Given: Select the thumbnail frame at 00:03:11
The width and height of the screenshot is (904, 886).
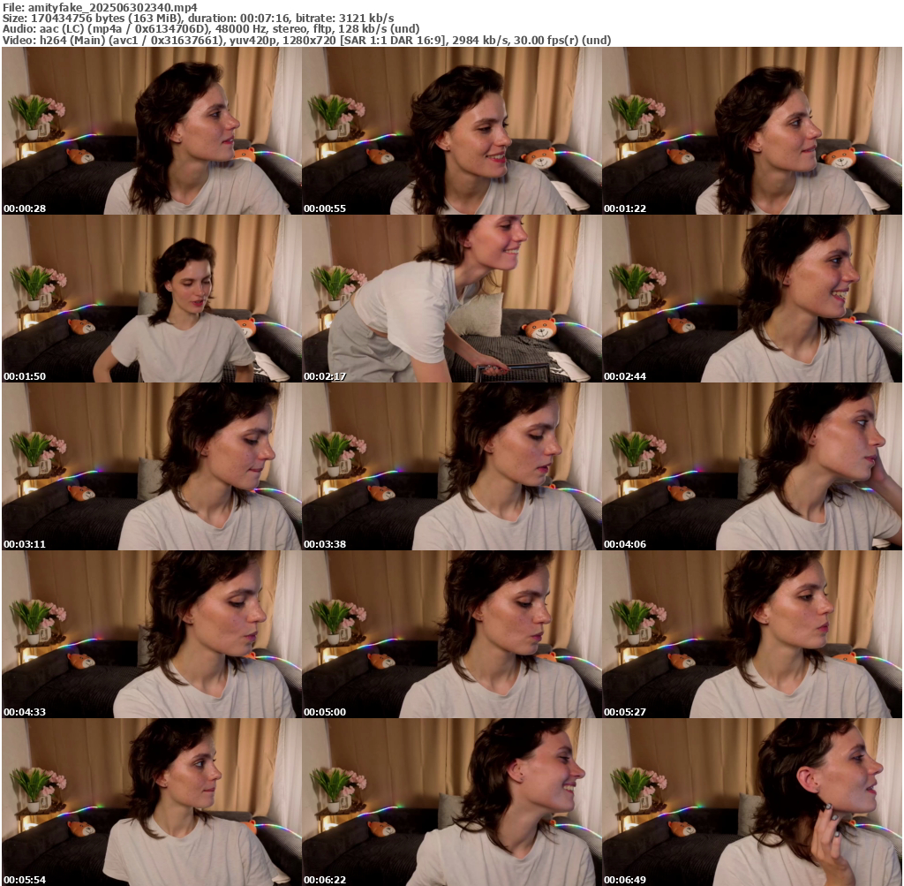Looking at the screenshot, I should coord(152,466).
